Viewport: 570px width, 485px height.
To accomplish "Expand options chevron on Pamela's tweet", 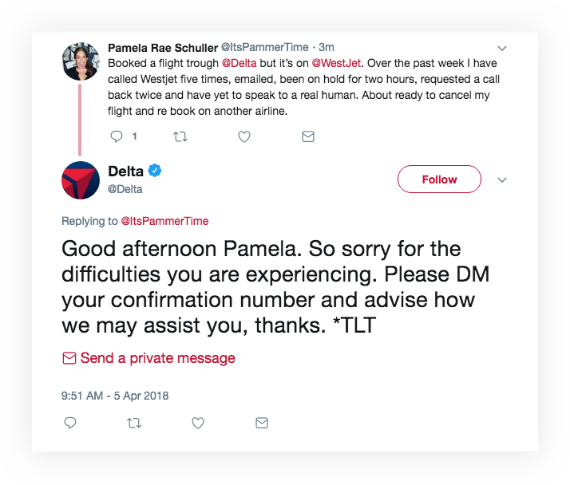I will pos(502,48).
